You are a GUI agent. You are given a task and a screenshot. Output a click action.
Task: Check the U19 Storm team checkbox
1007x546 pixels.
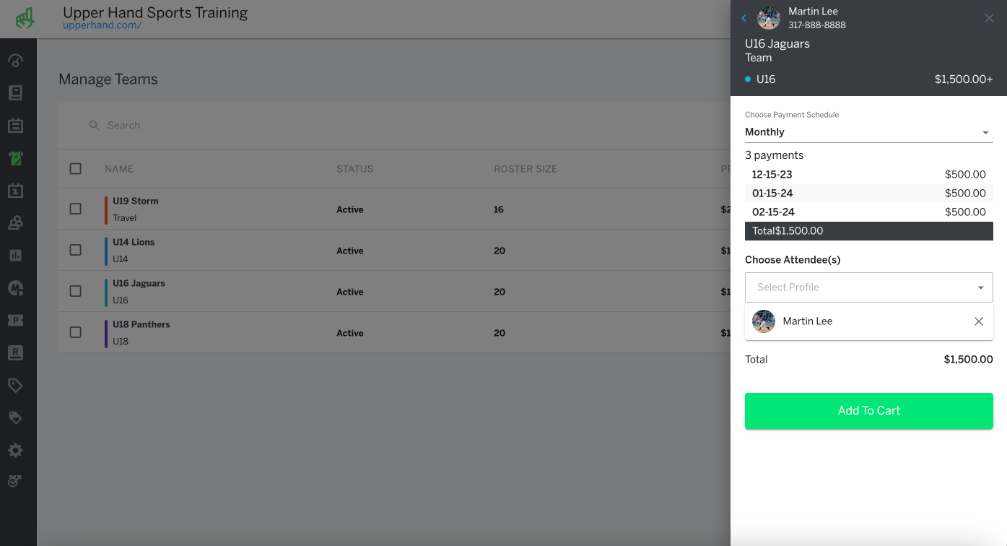76,209
